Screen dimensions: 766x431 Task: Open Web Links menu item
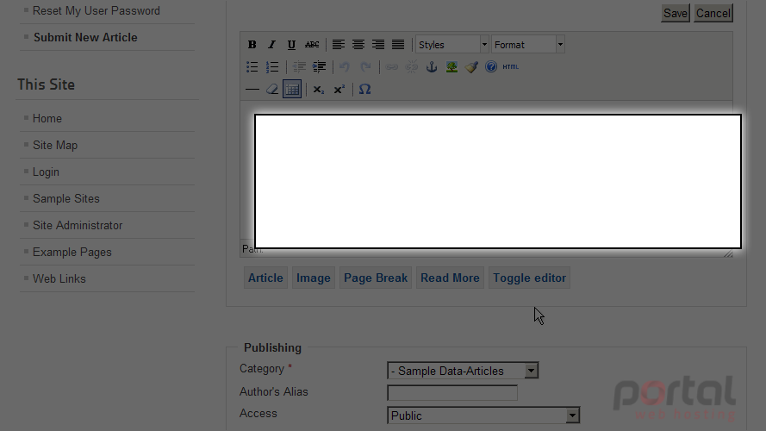(x=59, y=278)
